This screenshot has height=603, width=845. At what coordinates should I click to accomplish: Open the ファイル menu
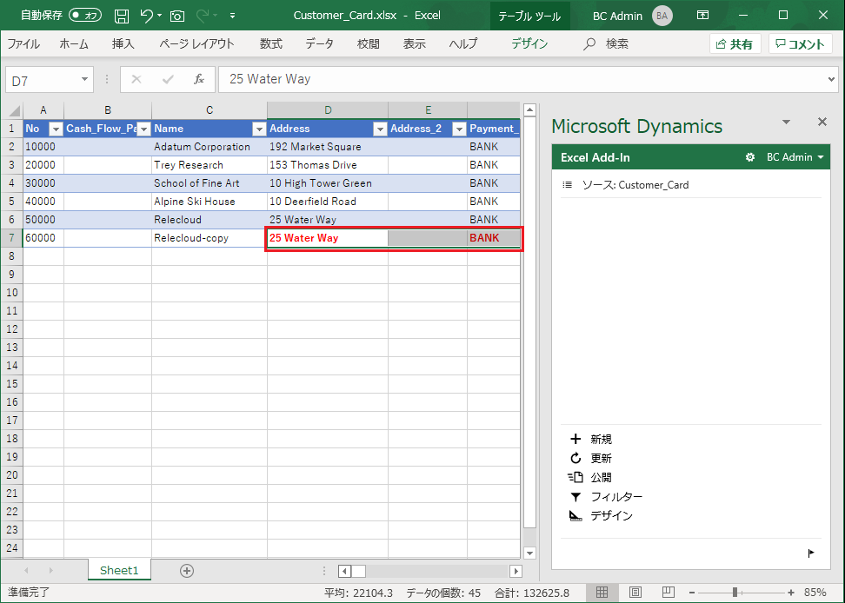(x=23, y=43)
